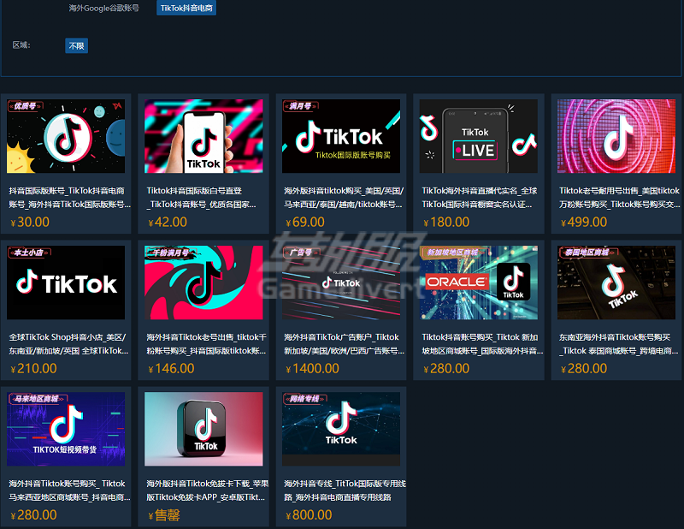The height and width of the screenshot is (529, 684).
Task: Click the 马来地区商城 badge tag
Action: pyautogui.click(x=37, y=398)
